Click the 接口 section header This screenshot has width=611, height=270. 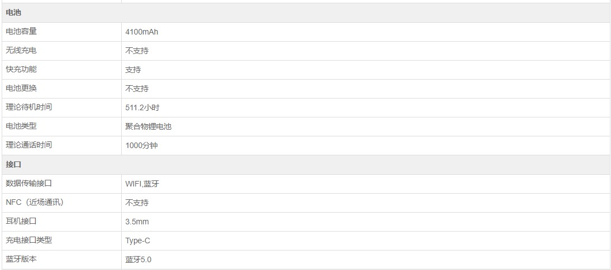click(x=13, y=165)
